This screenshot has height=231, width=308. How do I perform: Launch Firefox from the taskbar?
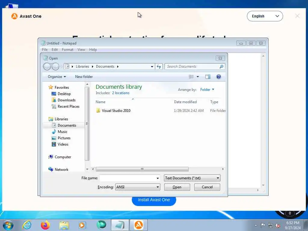(45, 225)
